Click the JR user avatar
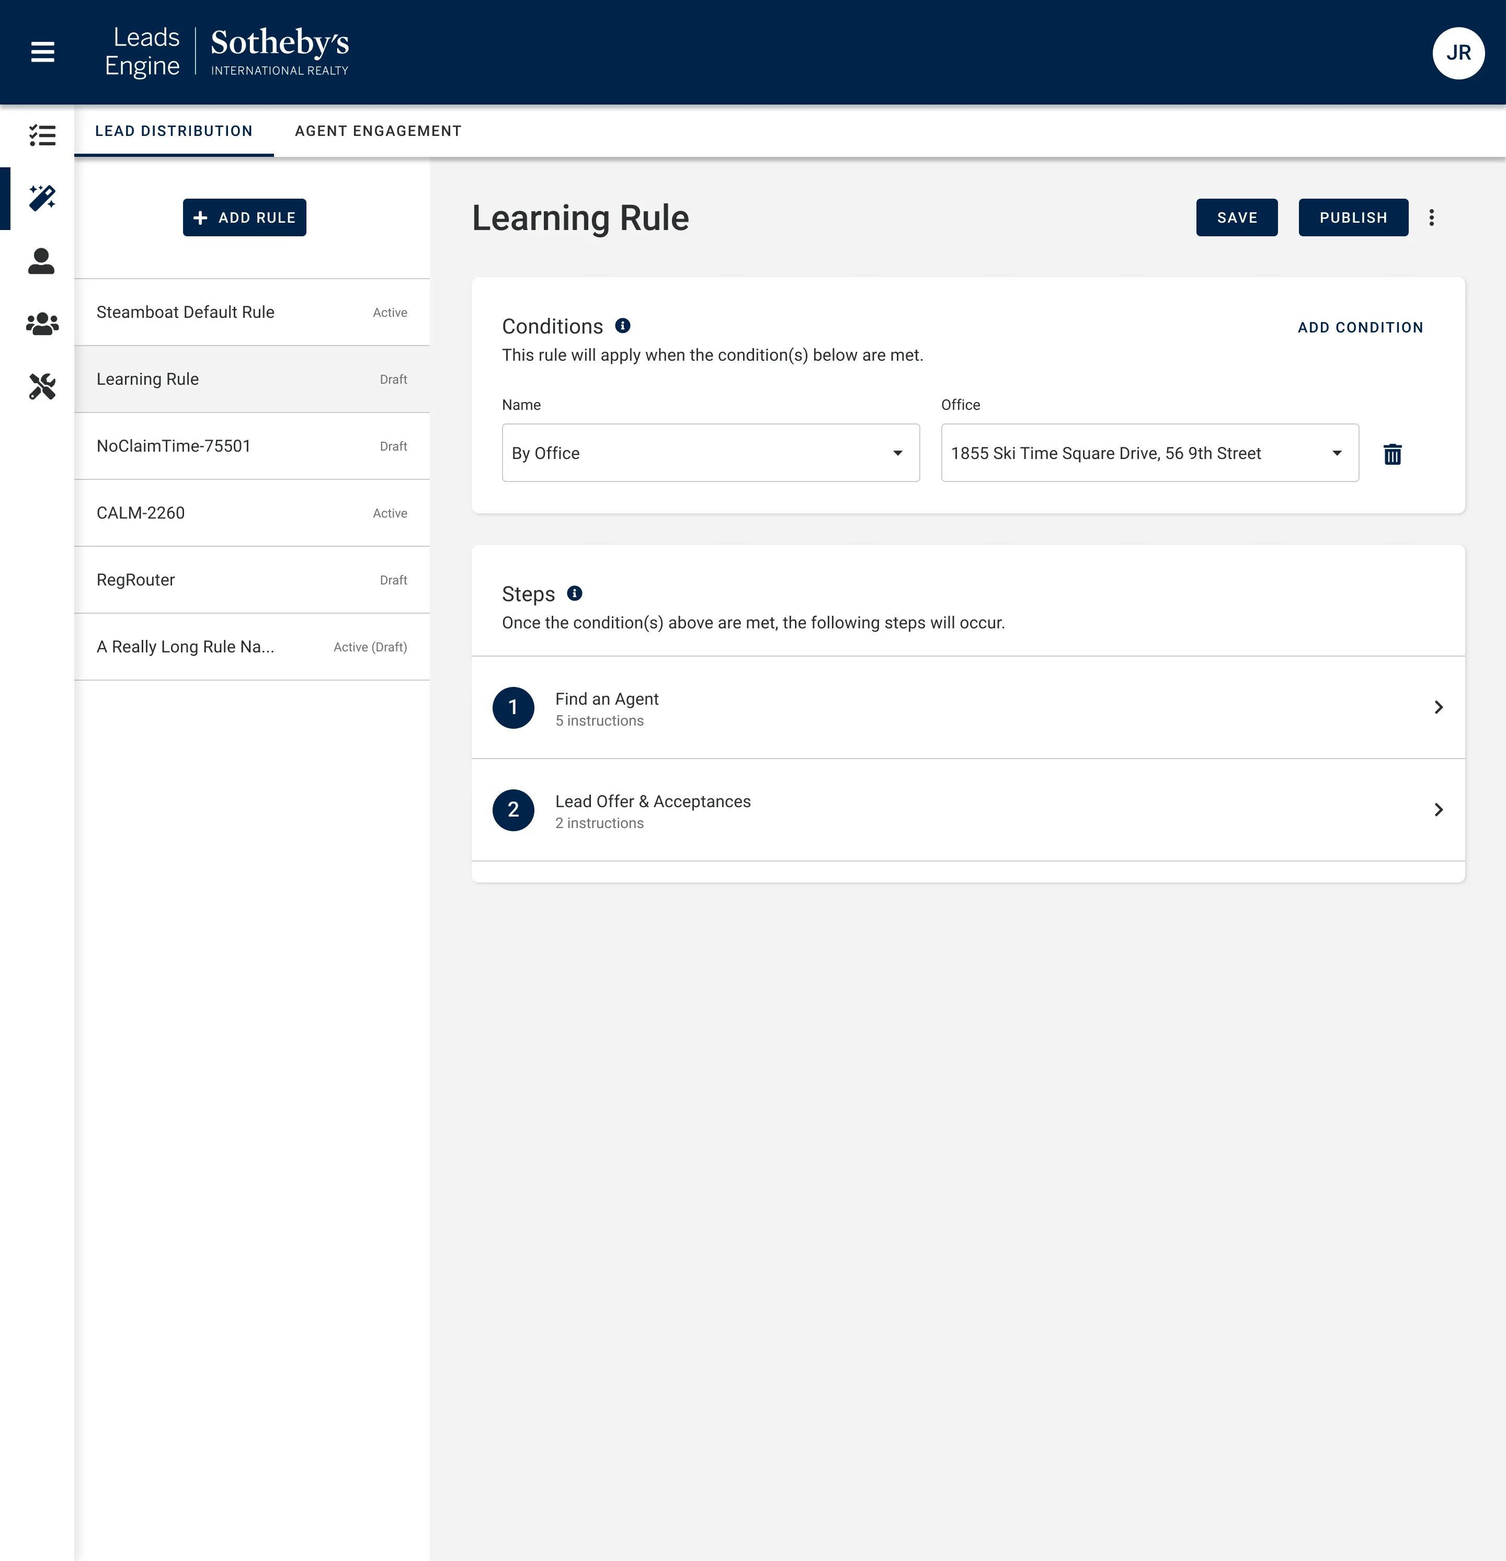Screen dimensions: 1506x1561 [x=1457, y=53]
